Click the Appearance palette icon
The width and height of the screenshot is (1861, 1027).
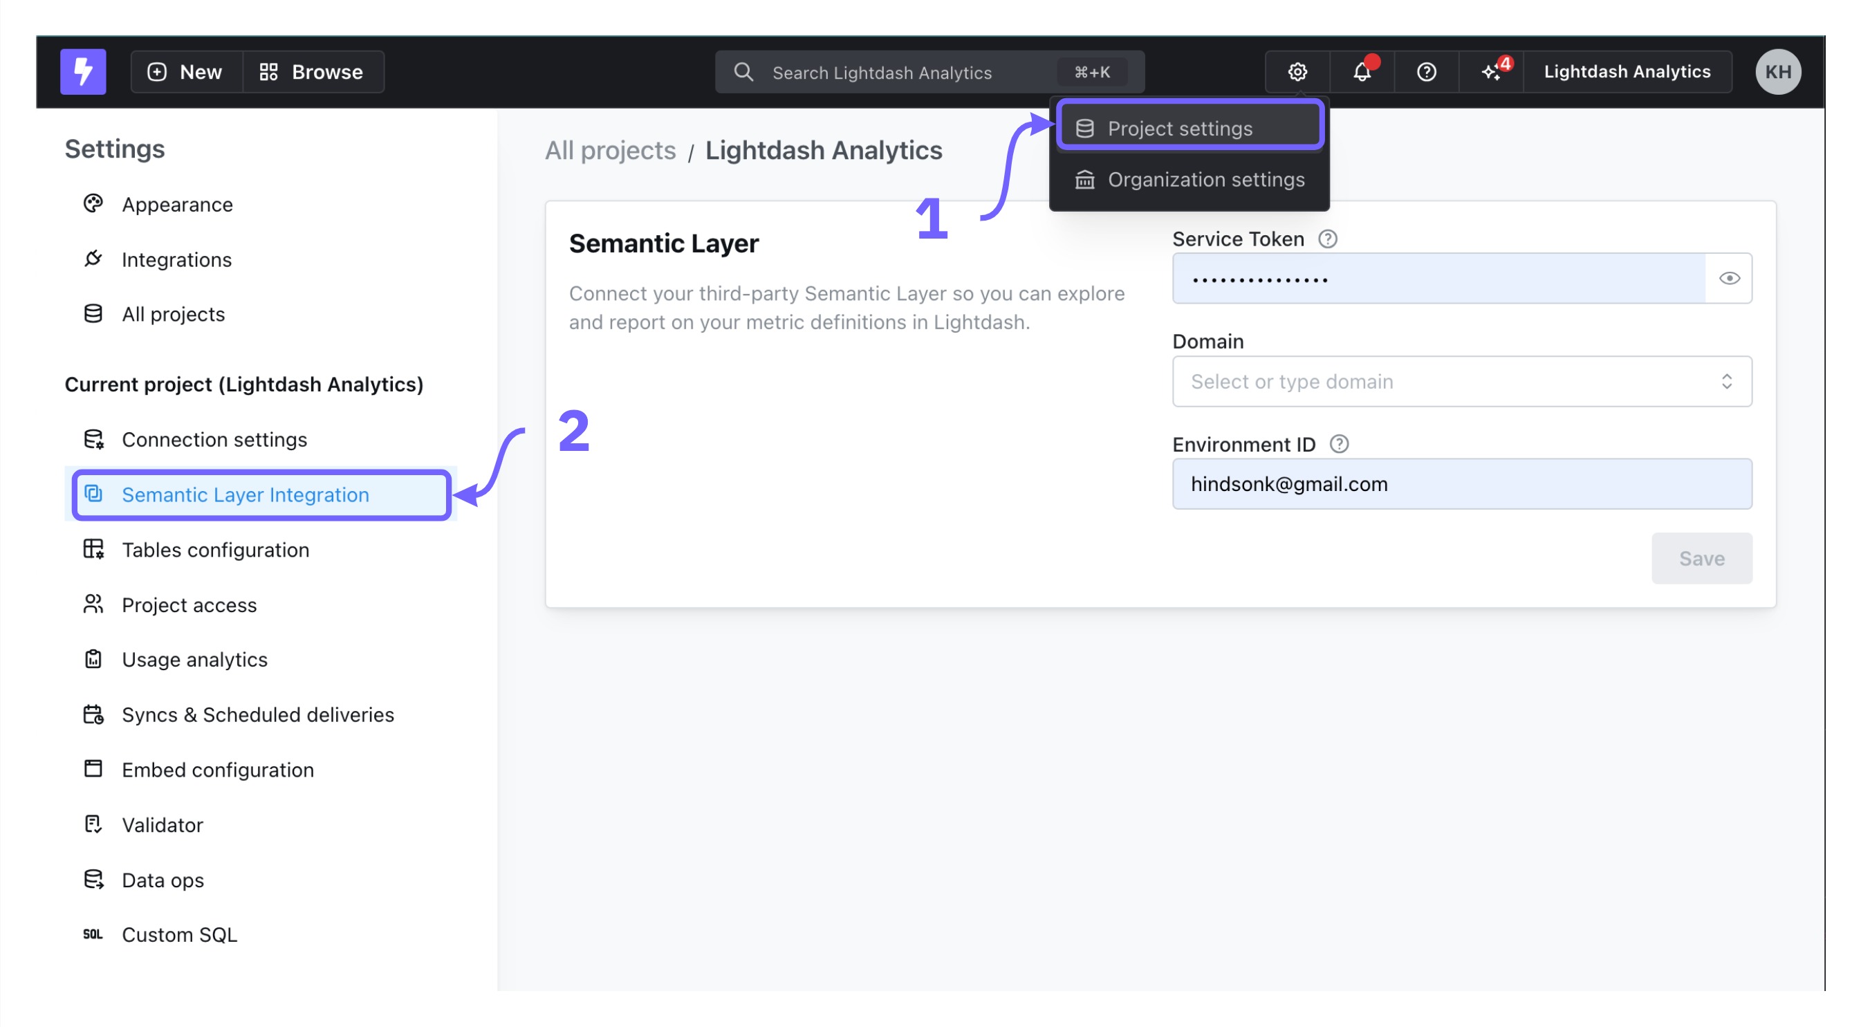pyautogui.click(x=93, y=203)
